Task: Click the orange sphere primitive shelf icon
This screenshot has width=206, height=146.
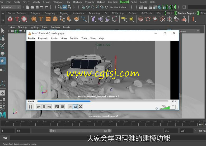Action: point(34,19)
